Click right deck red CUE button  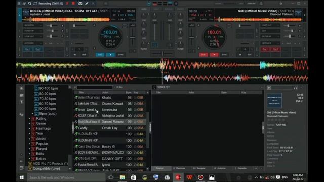tap(204, 55)
